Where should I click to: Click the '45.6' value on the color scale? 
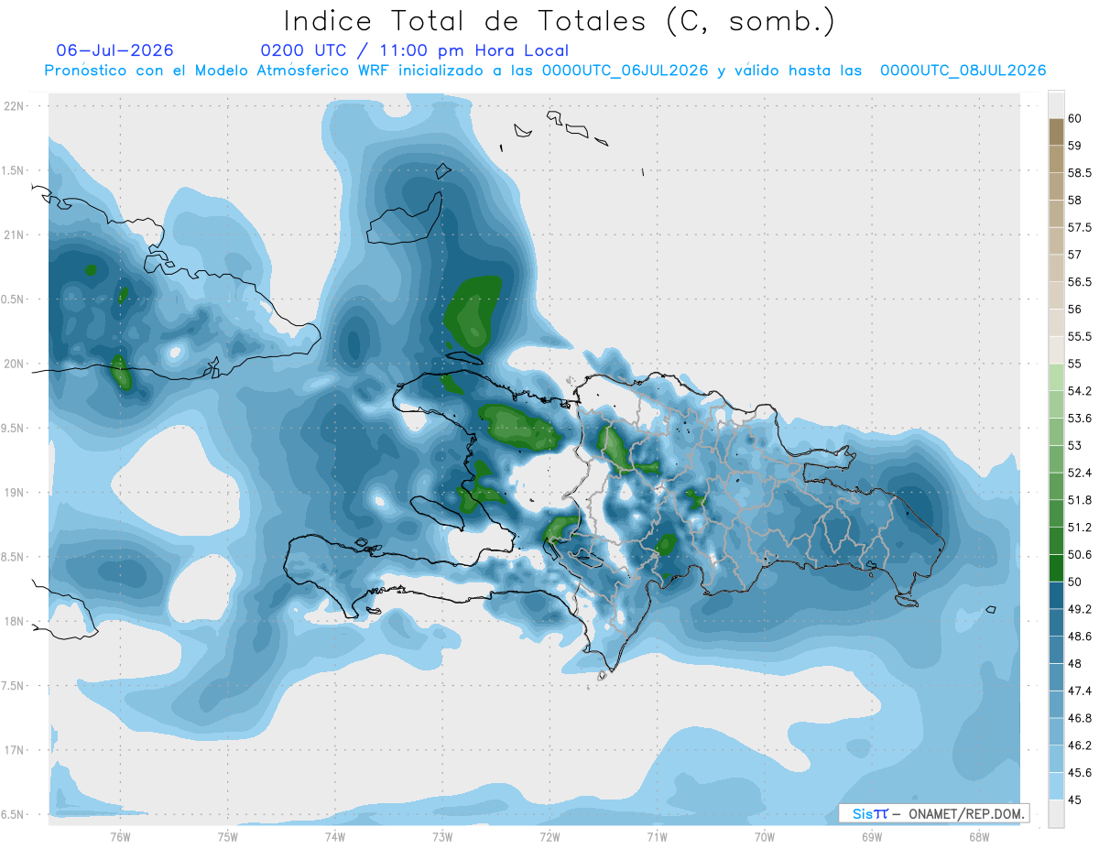coord(1080,773)
